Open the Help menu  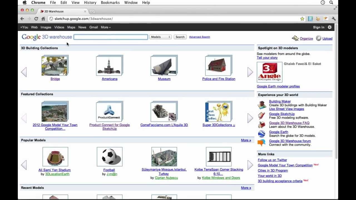click(x=146, y=2)
